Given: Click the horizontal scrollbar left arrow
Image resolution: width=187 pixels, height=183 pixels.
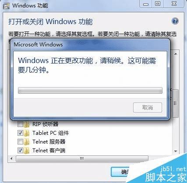Looking at the screenshot, I should 12,158.
